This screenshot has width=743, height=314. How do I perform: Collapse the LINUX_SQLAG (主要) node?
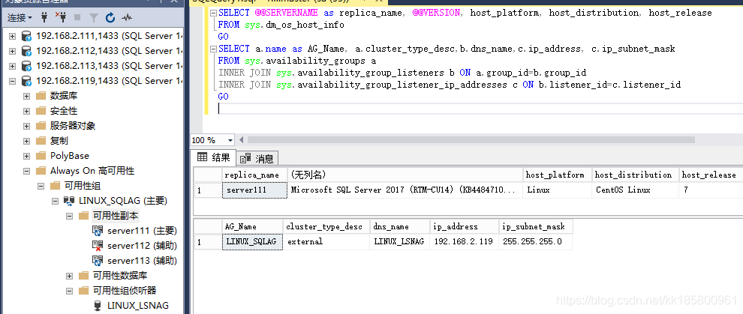pyautogui.click(x=56, y=201)
